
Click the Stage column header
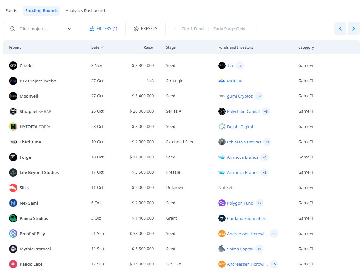171,47
